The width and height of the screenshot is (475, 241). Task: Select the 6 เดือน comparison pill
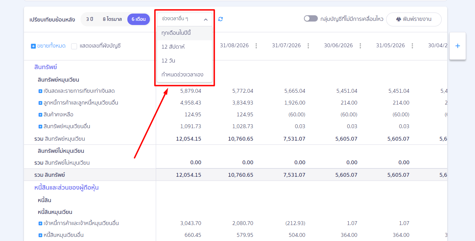click(138, 19)
